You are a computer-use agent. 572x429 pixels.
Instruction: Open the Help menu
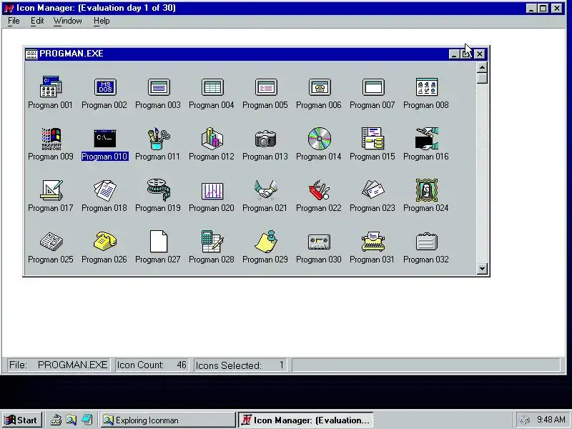102,21
